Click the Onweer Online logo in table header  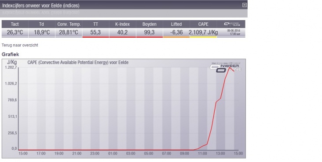coord(232,25)
